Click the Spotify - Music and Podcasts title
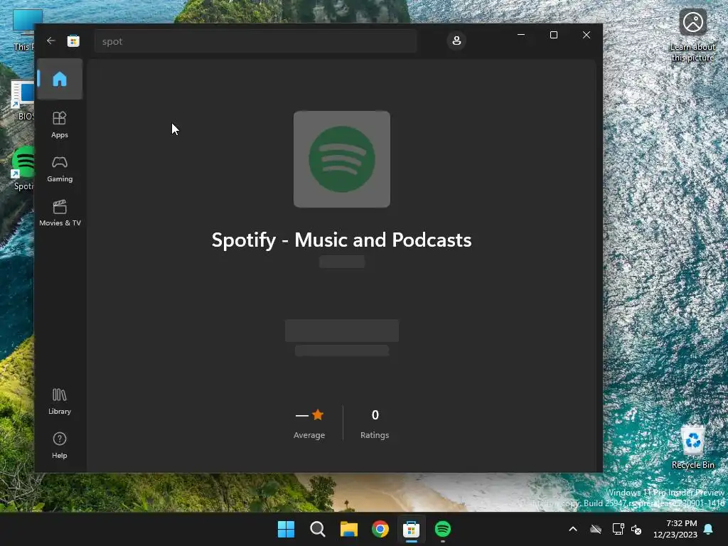 pos(342,240)
